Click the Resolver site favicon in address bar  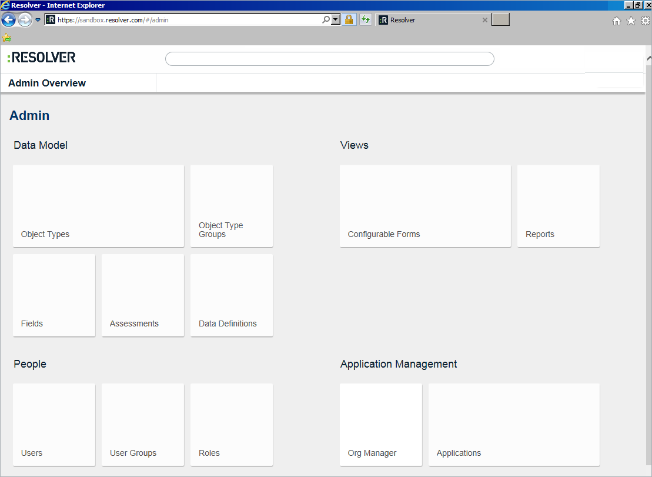click(51, 19)
